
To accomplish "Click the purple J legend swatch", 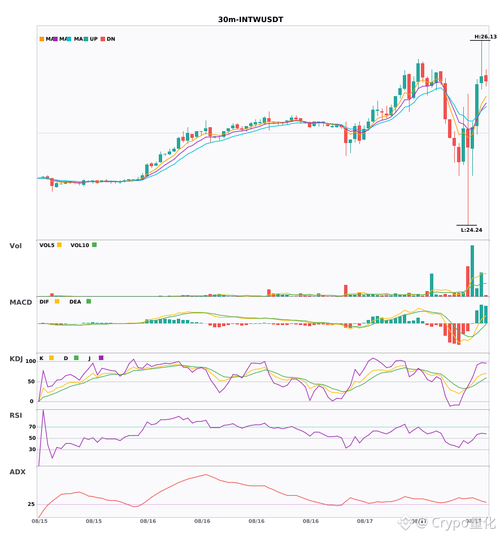I will 101,358.
